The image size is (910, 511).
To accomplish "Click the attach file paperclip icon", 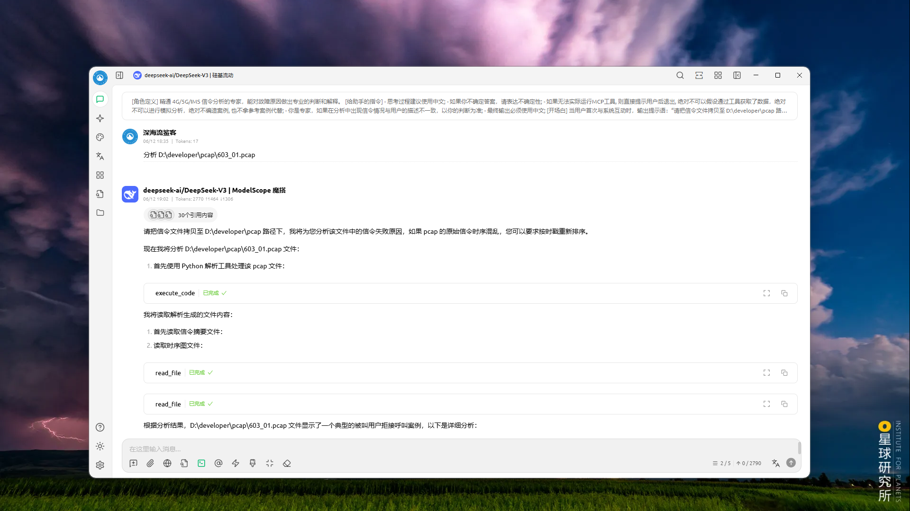I will click(150, 463).
